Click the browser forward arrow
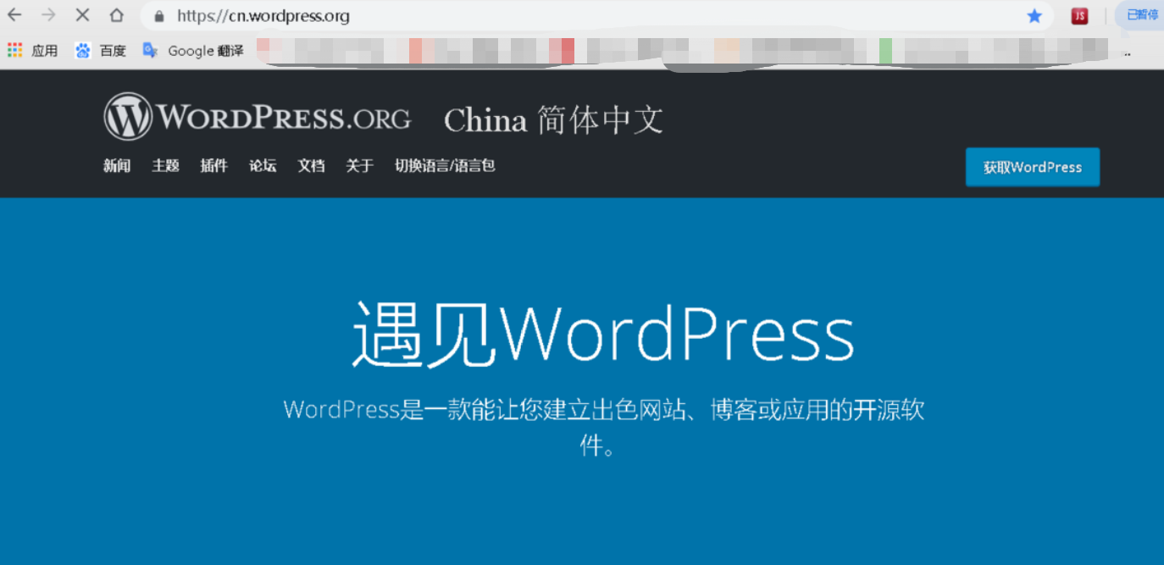Screen dimensions: 1164x565 pyautogui.click(x=48, y=15)
